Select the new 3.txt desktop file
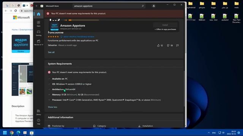This screenshot has height=136, width=243. click(x=213, y=17)
